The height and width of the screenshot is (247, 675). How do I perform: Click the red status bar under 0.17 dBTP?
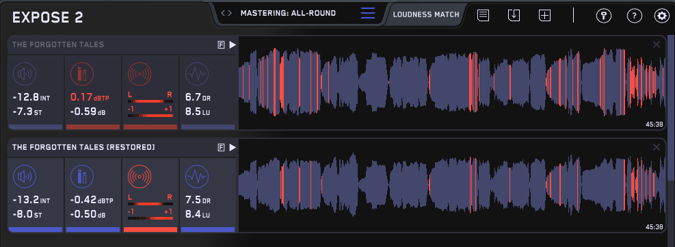92,127
